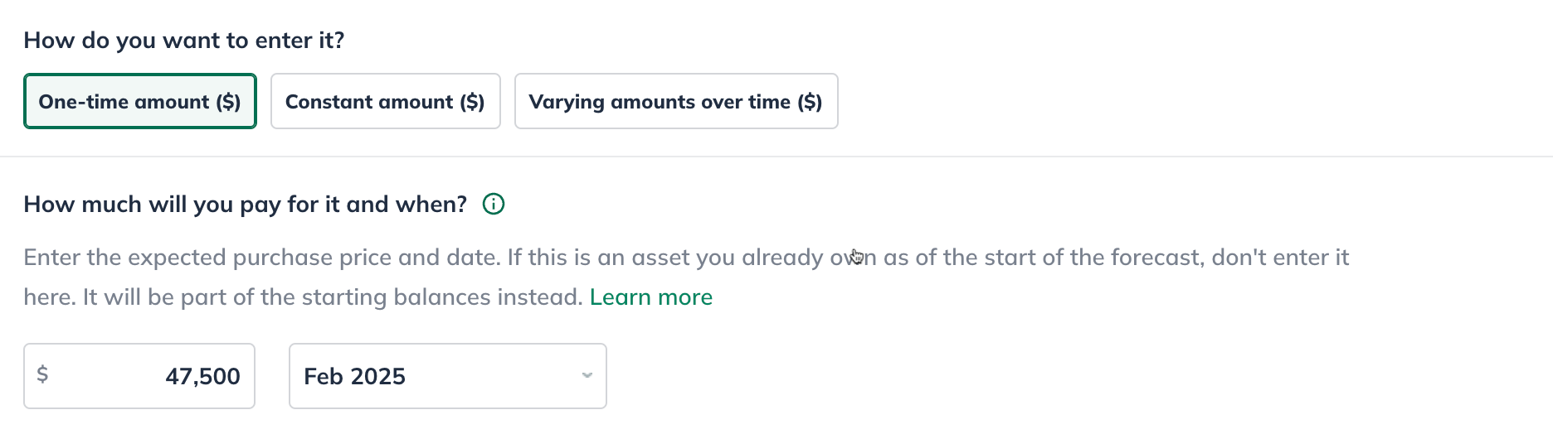The height and width of the screenshot is (434, 1553).
Task: Select the One-time amount ($) option
Action: [x=139, y=102]
